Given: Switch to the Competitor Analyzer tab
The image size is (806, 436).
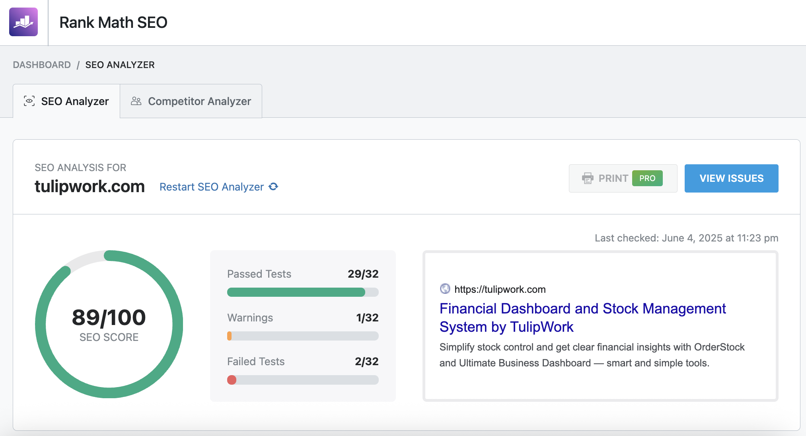Looking at the screenshot, I should pos(191,101).
